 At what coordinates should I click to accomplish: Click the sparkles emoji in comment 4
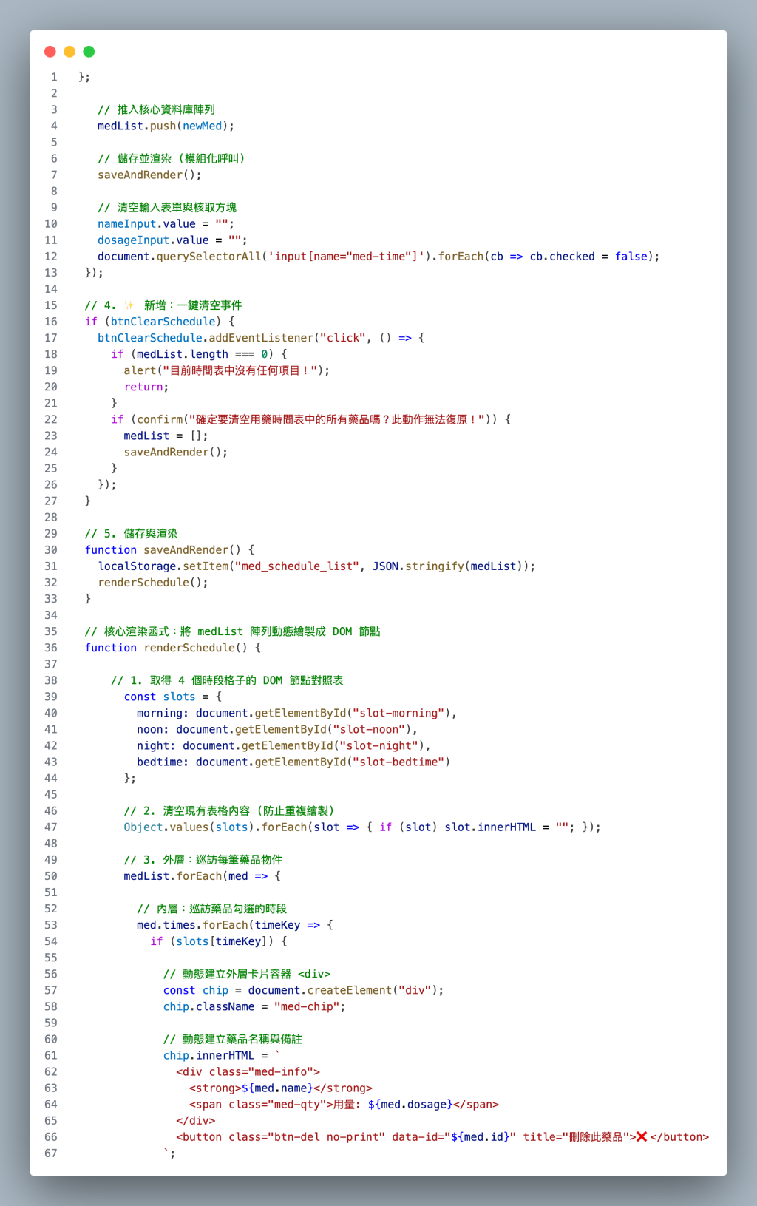pyautogui.click(x=129, y=305)
